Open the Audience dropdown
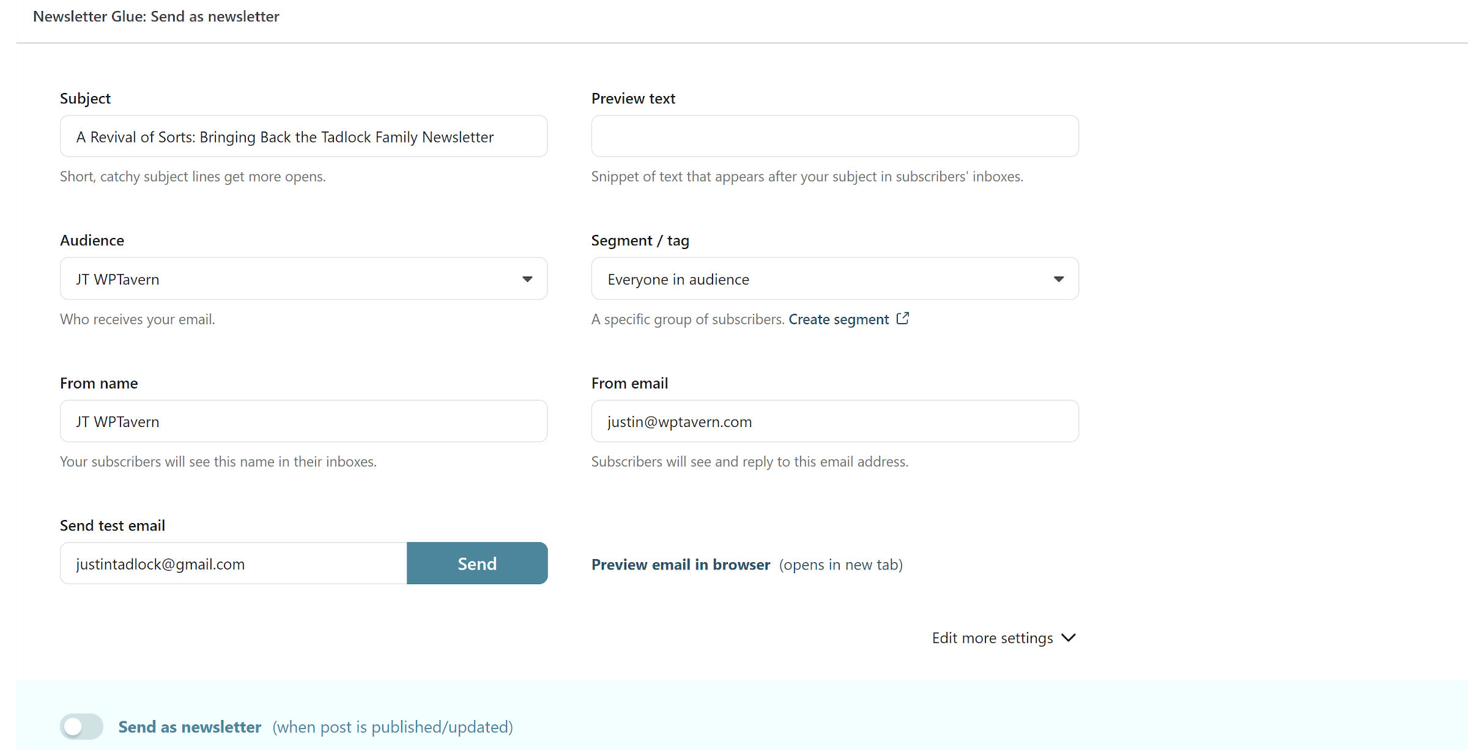This screenshot has height=750, width=1468. click(303, 279)
